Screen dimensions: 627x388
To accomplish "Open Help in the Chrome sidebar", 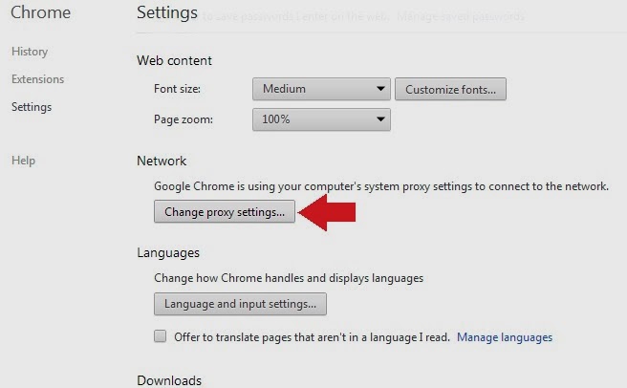I will [23, 161].
